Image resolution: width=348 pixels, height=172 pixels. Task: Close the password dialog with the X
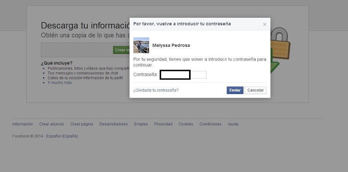264,24
